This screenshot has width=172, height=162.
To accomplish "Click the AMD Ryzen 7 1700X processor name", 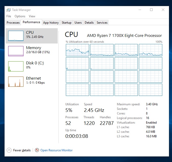I will click(124, 36).
